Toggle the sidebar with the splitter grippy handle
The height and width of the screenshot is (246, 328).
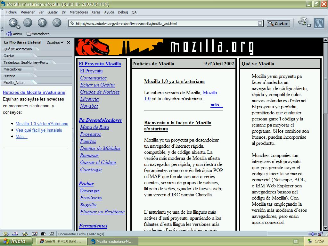(73, 134)
